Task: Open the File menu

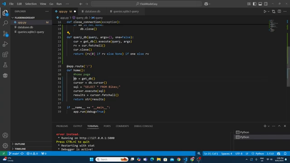Action: point(11,4)
